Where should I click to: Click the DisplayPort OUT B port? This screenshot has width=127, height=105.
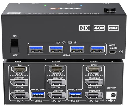click(19, 82)
